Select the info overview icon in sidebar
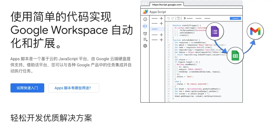The height and width of the screenshot is (123, 272). pos(145,19)
